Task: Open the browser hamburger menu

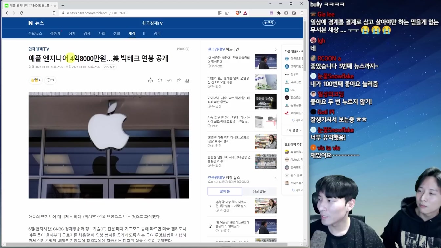Action: tap(302, 13)
